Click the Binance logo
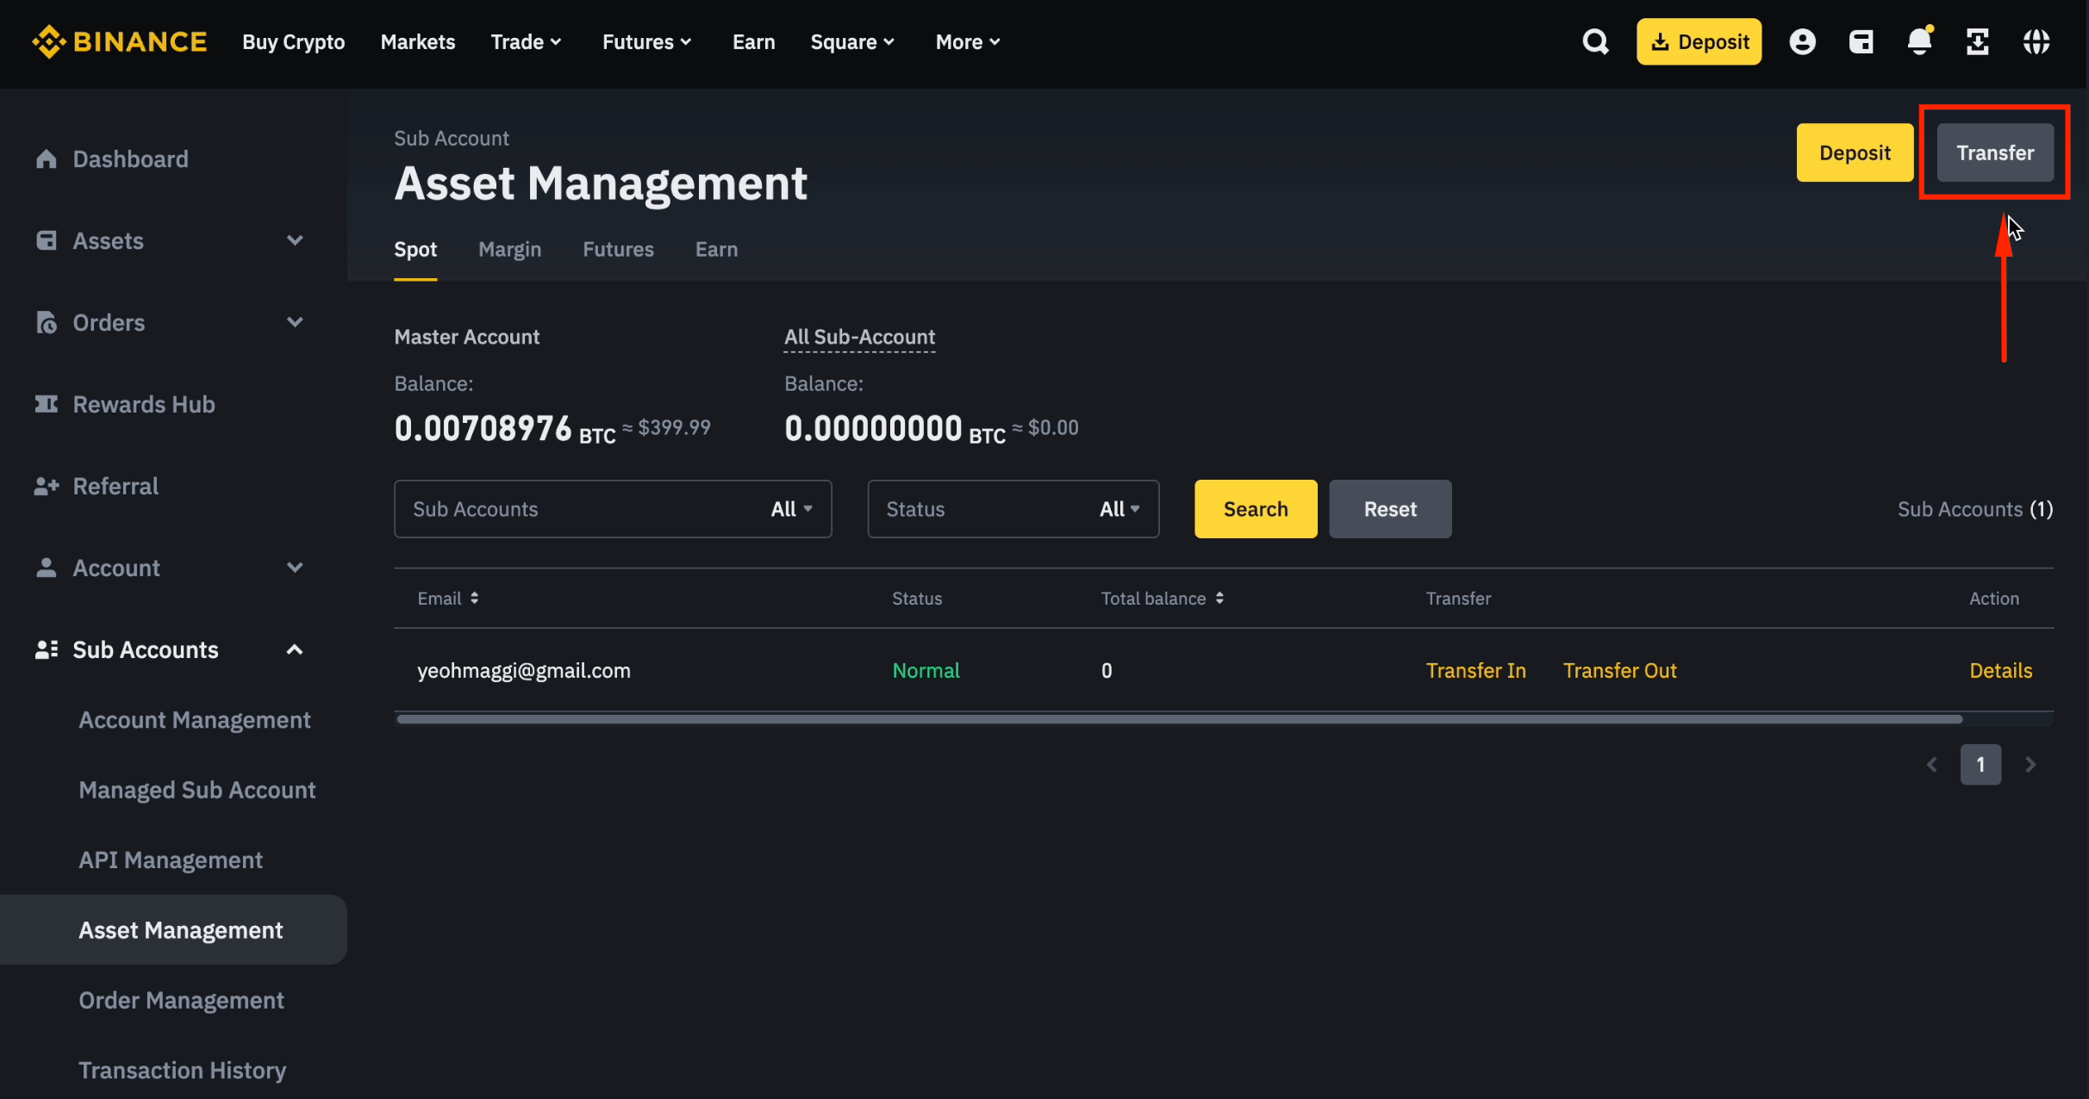Image resolution: width=2089 pixels, height=1099 pixels. pyautogui.click(x=120, y=41)
